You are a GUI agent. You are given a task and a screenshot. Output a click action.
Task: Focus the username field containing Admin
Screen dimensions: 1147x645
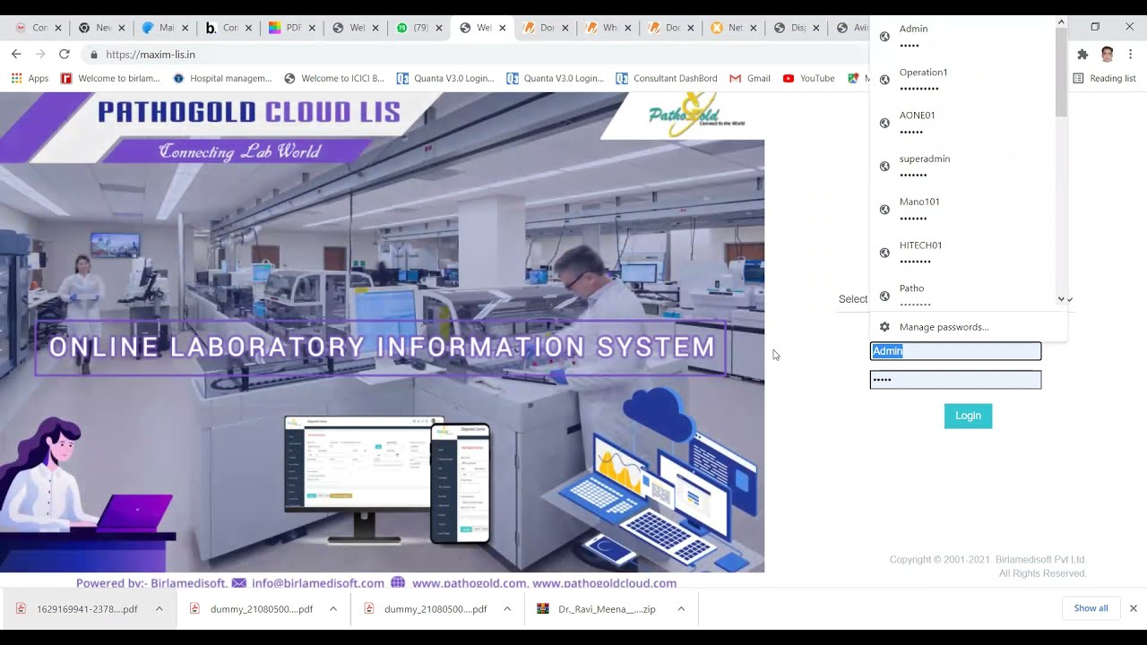click(955, 351)
